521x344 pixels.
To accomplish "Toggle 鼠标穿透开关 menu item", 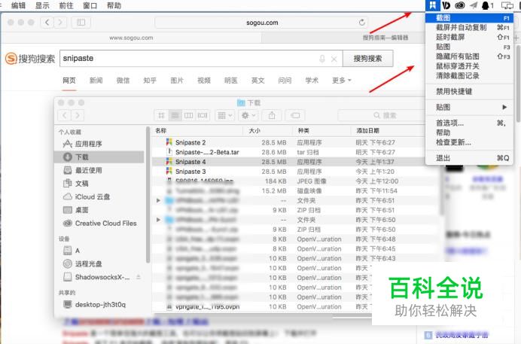I will point(469,66).
